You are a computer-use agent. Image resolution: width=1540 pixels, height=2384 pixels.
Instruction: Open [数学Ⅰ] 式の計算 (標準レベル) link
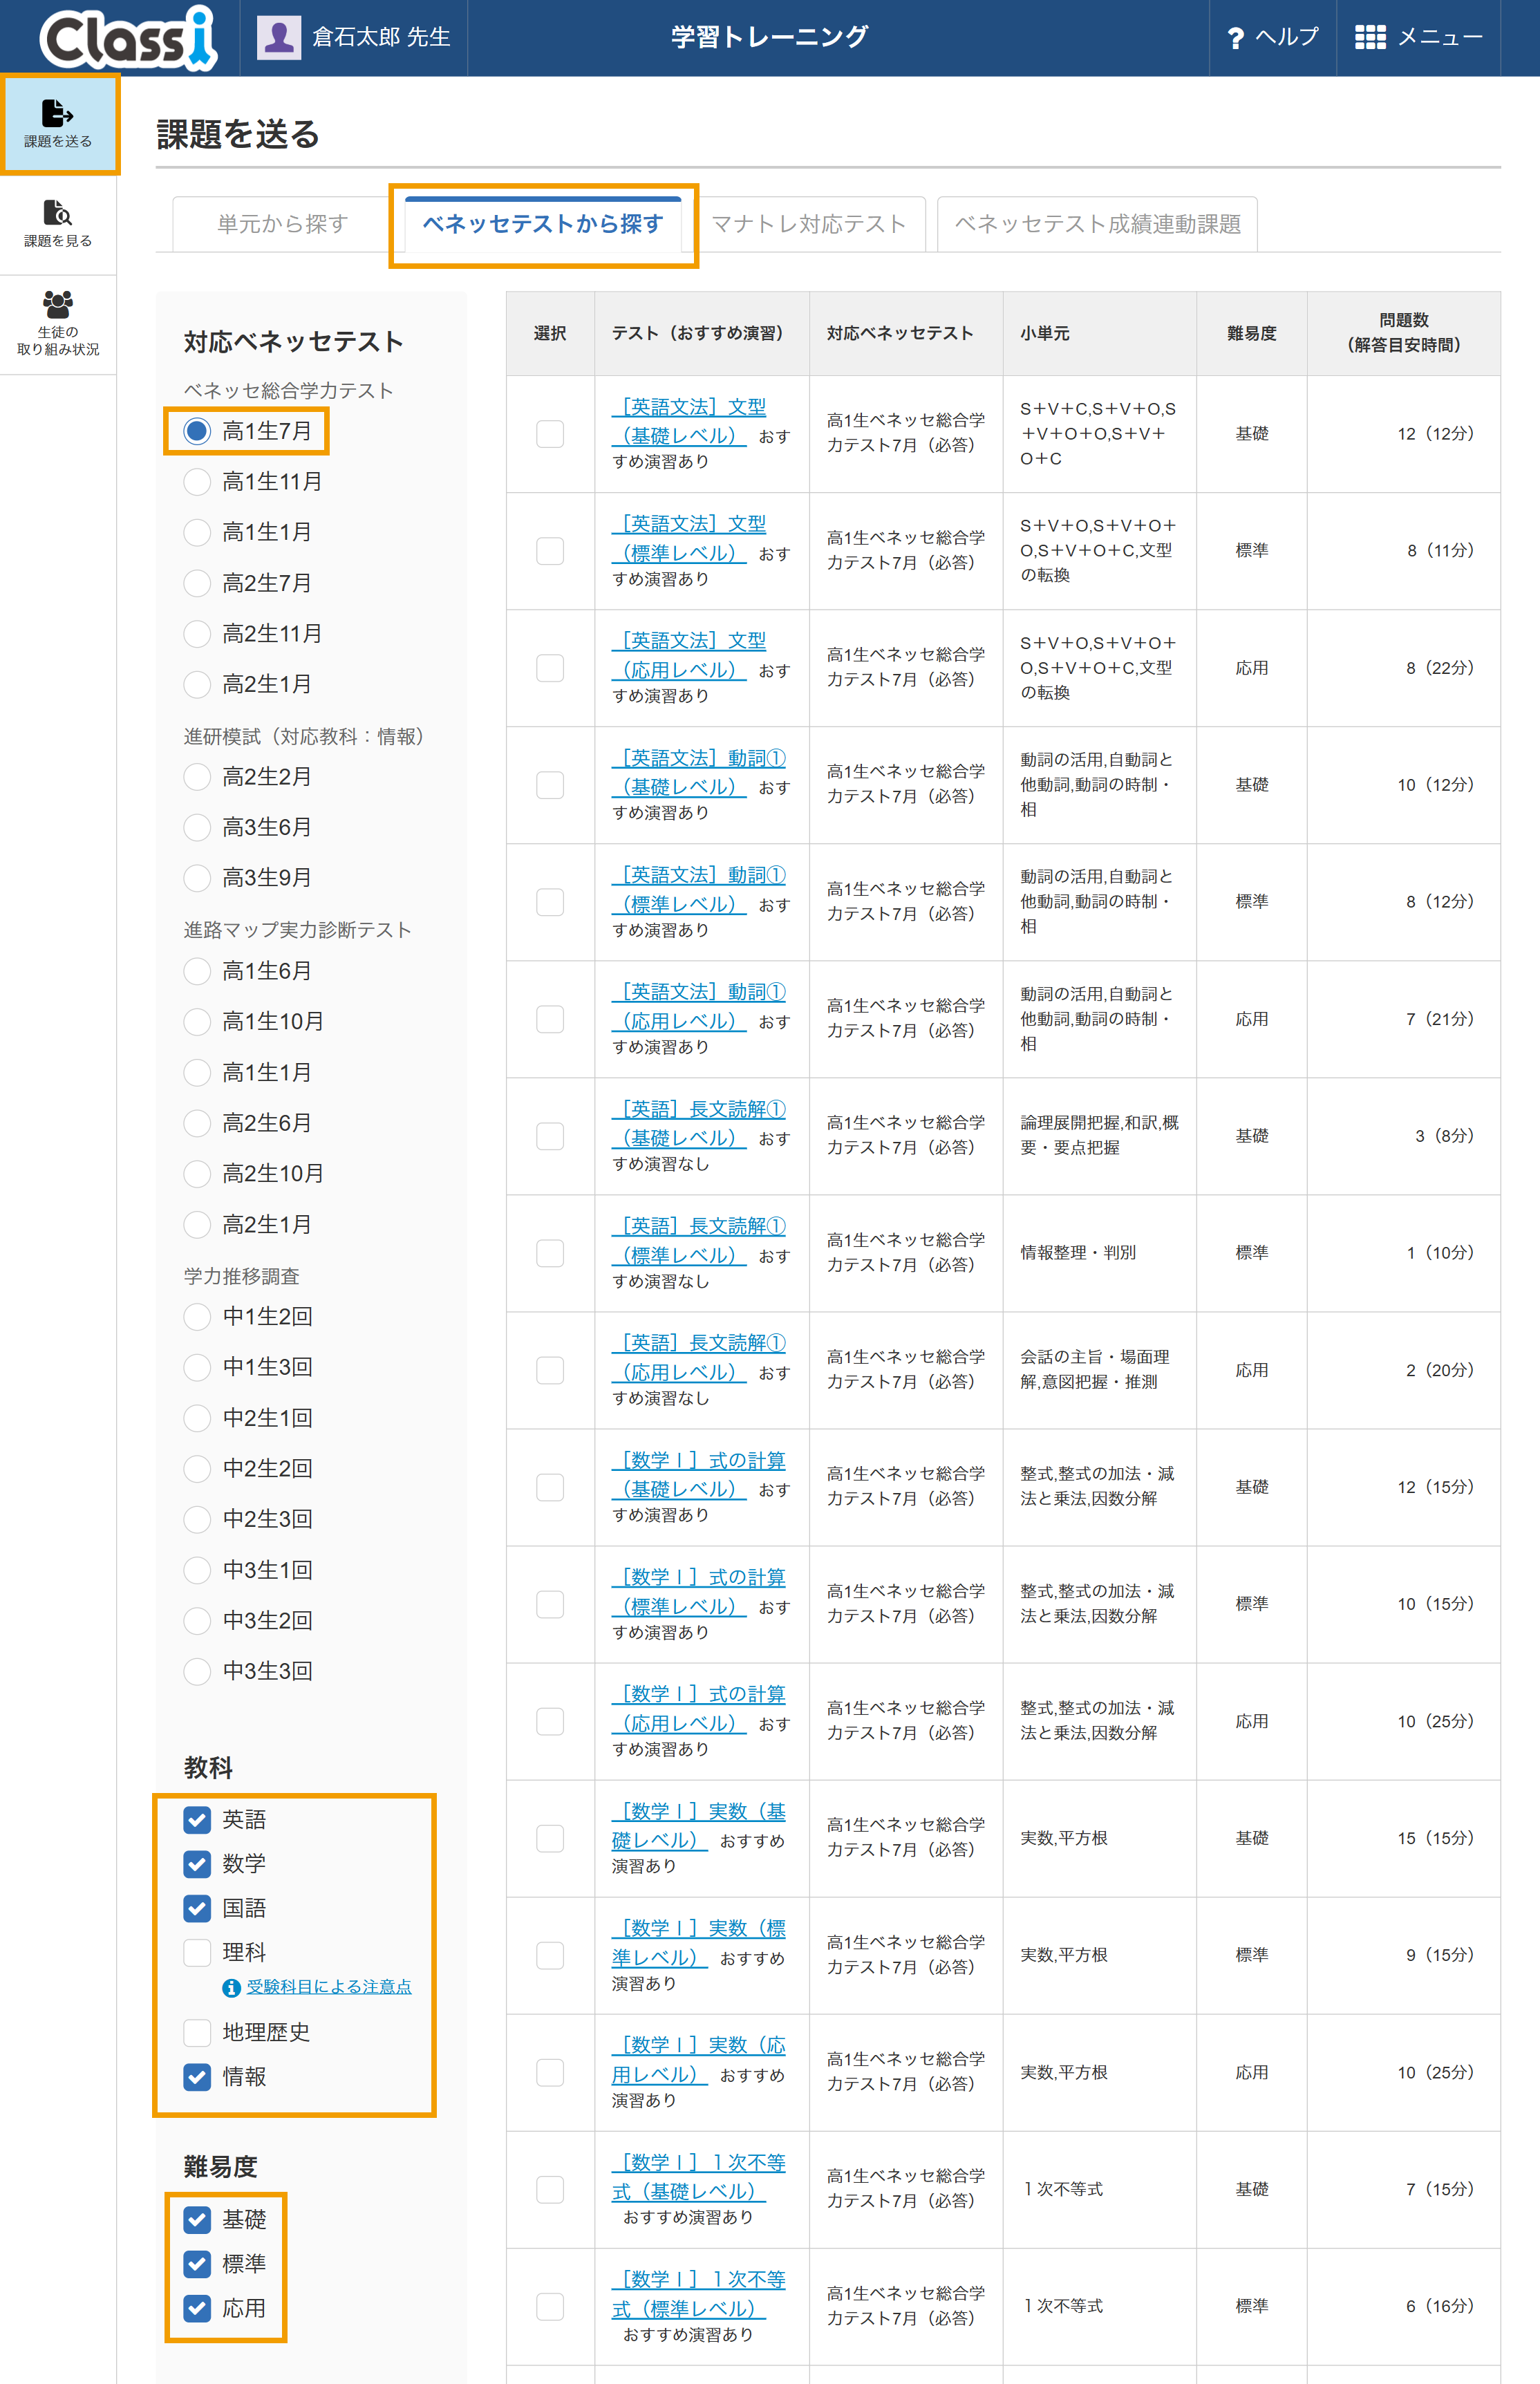698,1592
